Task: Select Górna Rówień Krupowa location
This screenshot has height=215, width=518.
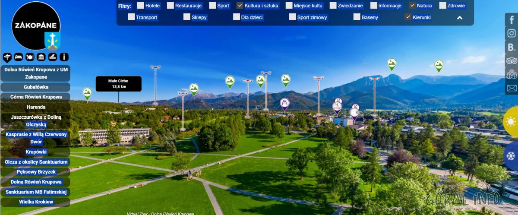Action: [x=35, y=97]
